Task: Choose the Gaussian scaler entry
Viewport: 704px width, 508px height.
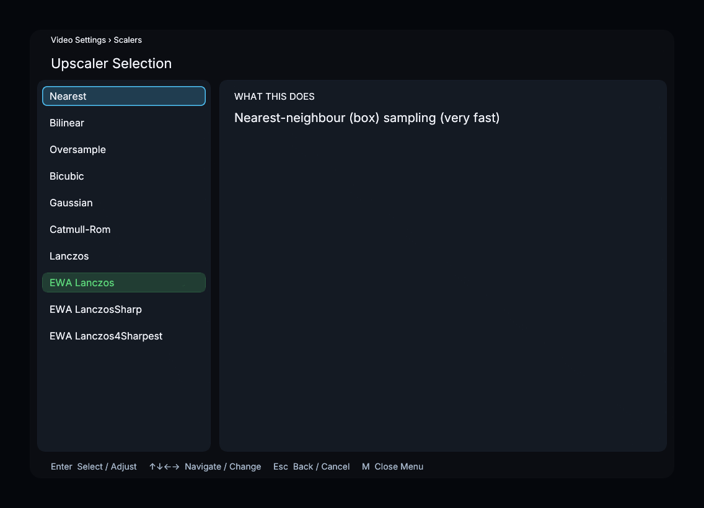Action: 124,203
